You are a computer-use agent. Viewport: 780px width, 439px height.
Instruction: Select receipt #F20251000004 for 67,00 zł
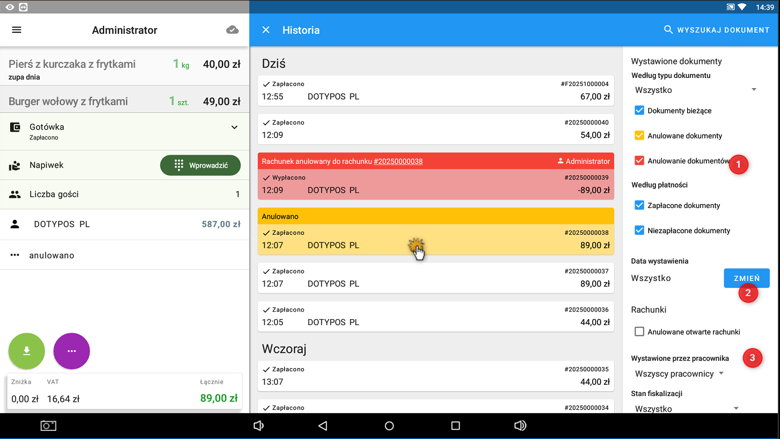coord(435,91)
